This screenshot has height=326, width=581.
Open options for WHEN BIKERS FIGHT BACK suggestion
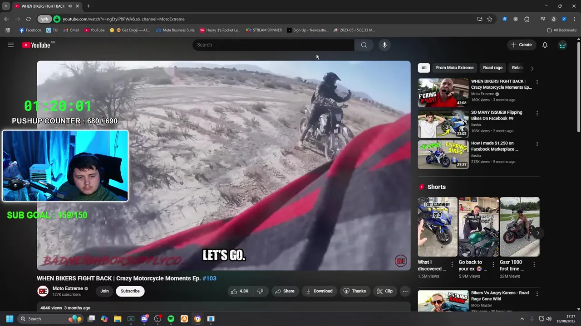coord(537,82)
